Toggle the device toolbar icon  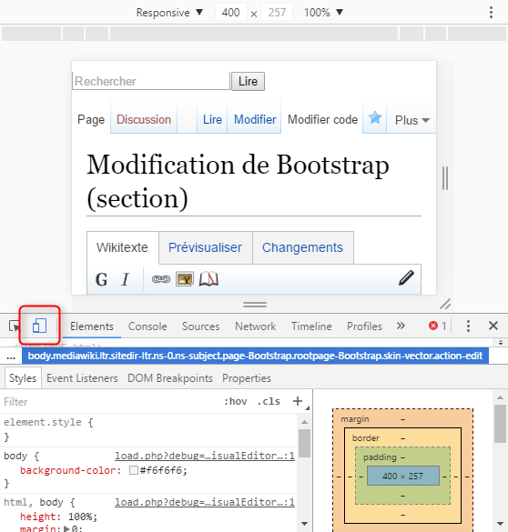point(39,326)
